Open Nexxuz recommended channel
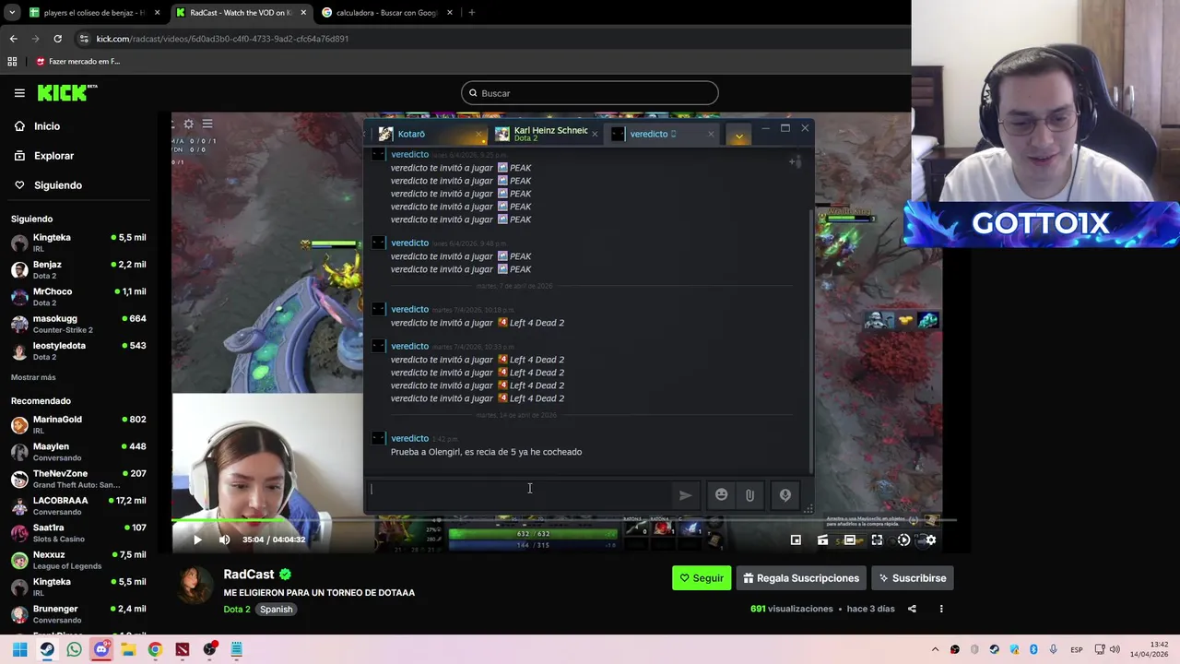This screenshot has width=1180, height=664. (x=78, y=560)
